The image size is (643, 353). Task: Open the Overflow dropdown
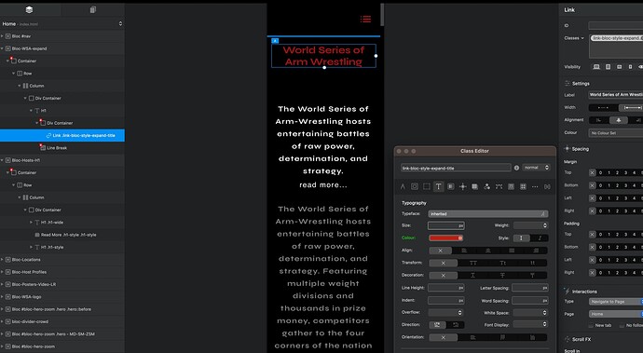click(446, 312)
